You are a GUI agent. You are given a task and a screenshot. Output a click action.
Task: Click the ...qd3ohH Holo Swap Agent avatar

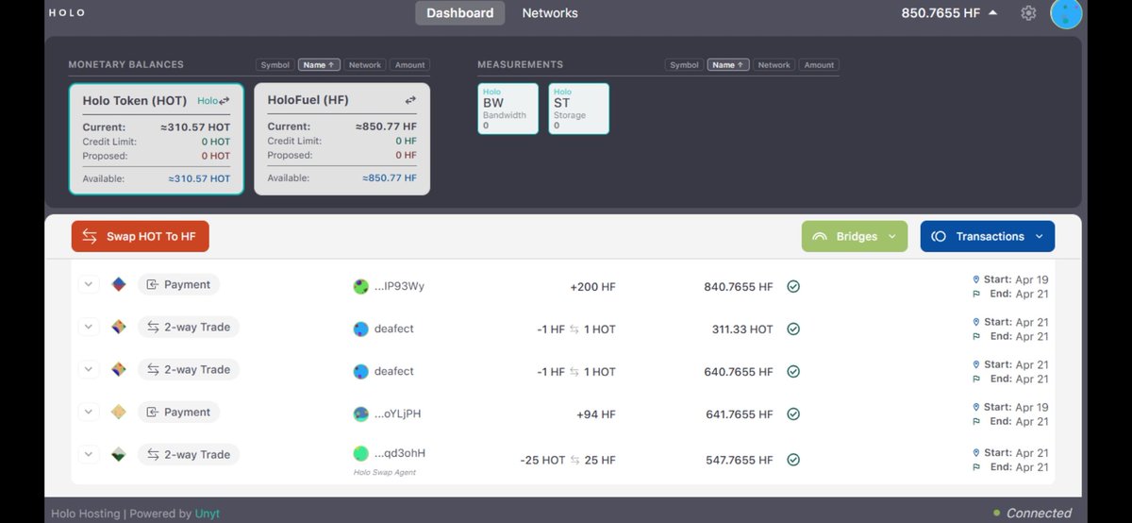(360, 453)
